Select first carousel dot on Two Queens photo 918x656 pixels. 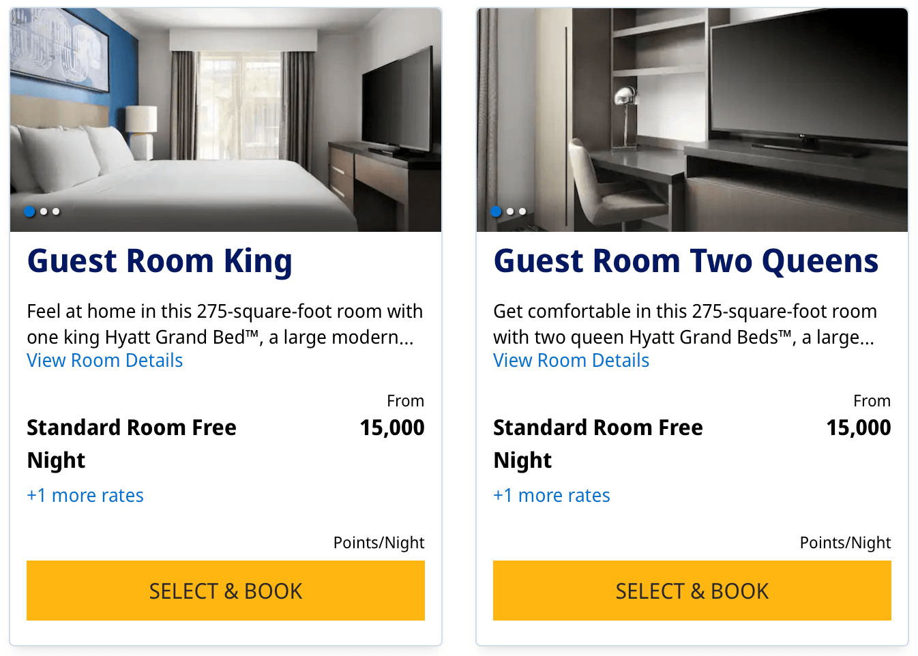coord(496,211)
